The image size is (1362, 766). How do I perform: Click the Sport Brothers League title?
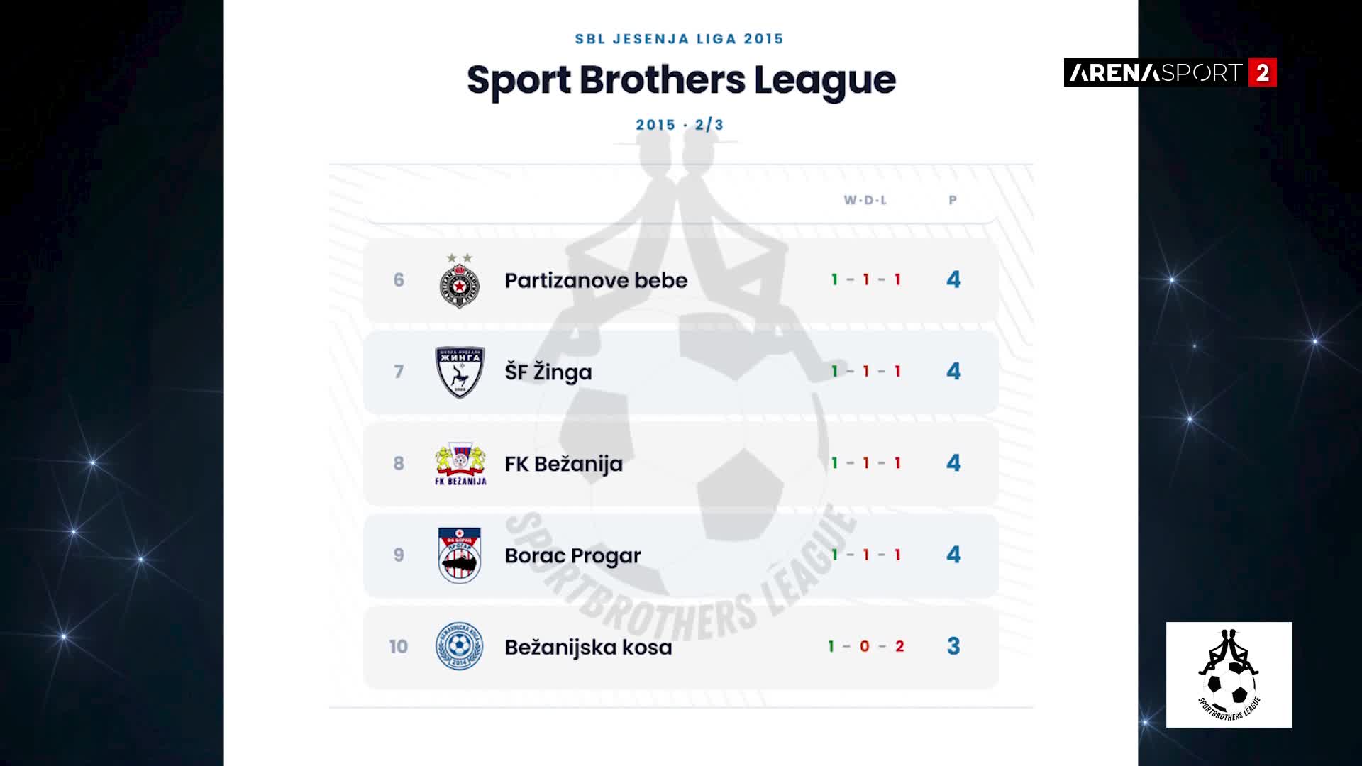681,80
